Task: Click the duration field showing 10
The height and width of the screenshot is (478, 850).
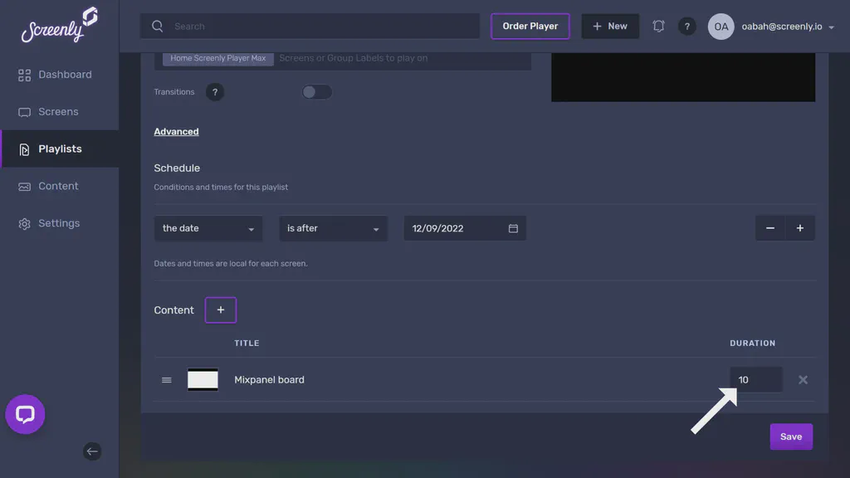Action: (x=755, y=379)
